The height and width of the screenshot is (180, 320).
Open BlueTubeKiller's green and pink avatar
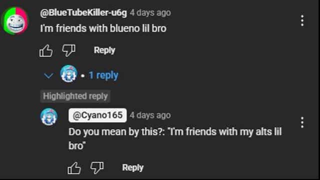coord(15,20)
